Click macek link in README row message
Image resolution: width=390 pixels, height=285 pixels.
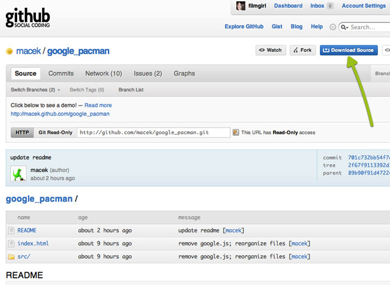point(233,231)
